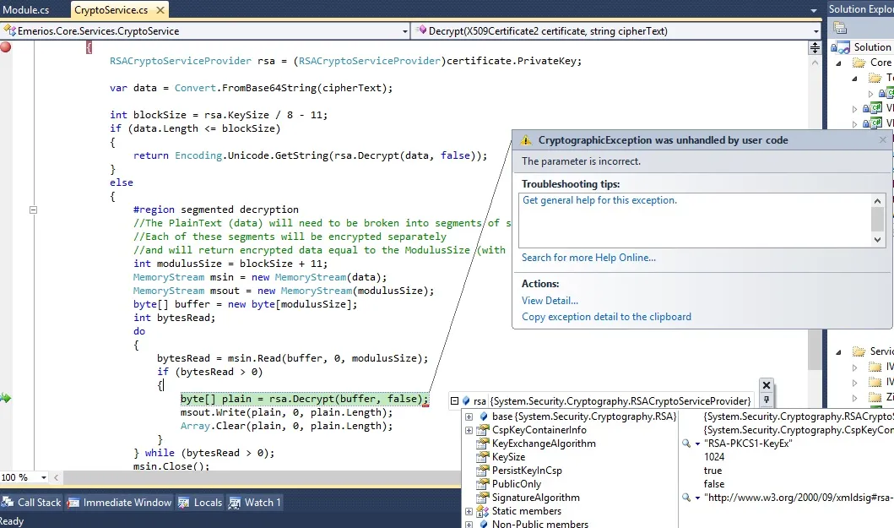Click the PublicOnly property icon
The image size is (894, 528).
(483, 484)
